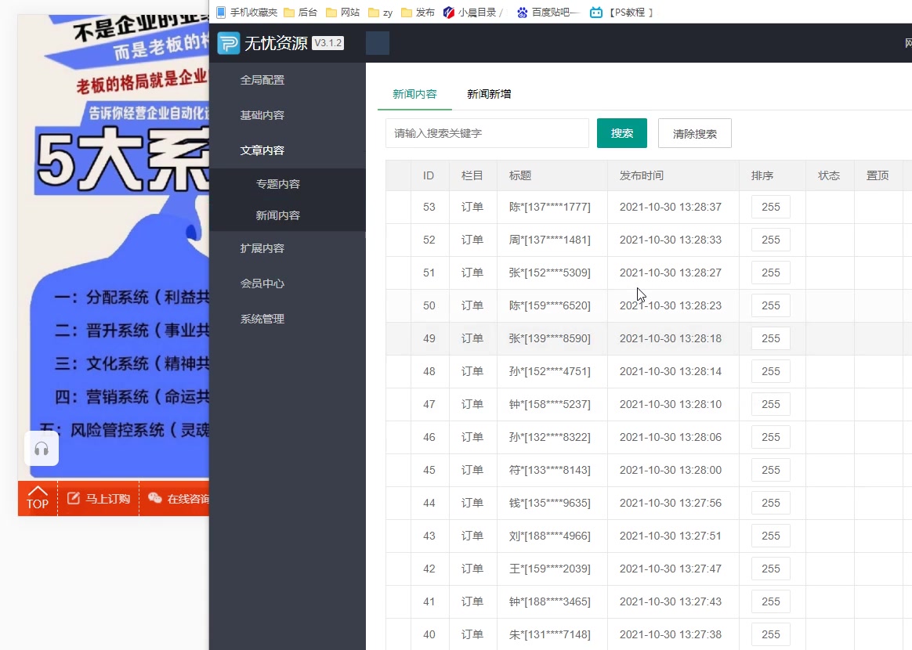Click the headphone icon on the left page
912x650 pixels.
tap(42, 448)
